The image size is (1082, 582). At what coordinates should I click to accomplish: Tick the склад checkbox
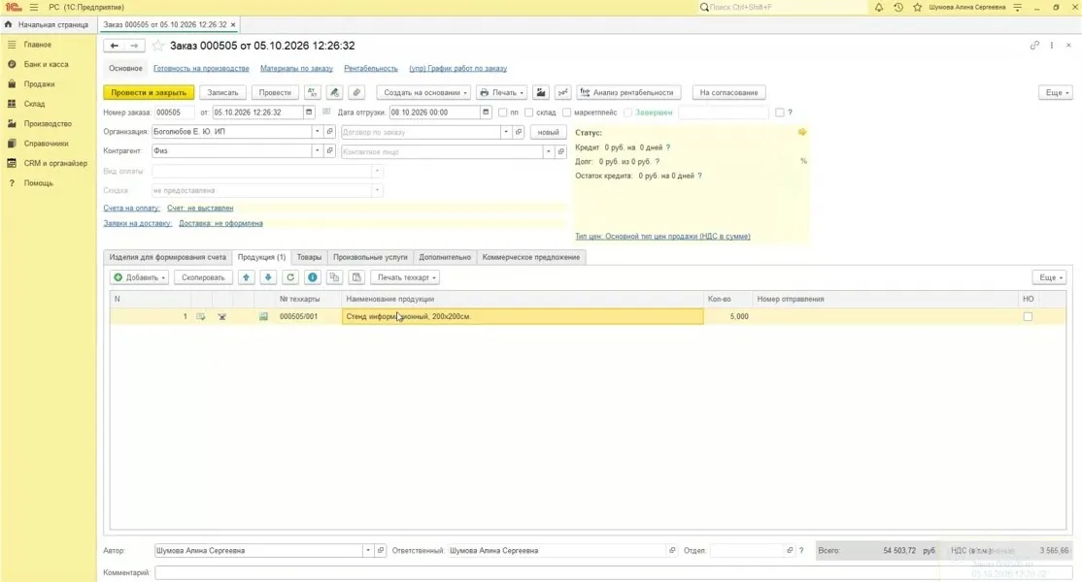528,113
